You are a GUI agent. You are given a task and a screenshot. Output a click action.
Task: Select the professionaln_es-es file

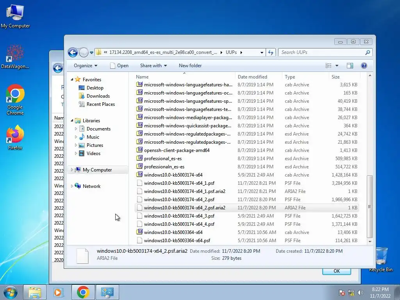pyautogui.click(x=247, y=166)
